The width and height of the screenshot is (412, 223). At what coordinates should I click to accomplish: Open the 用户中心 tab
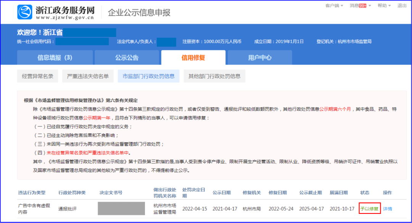pyautogui.click(x=260, y=57)
